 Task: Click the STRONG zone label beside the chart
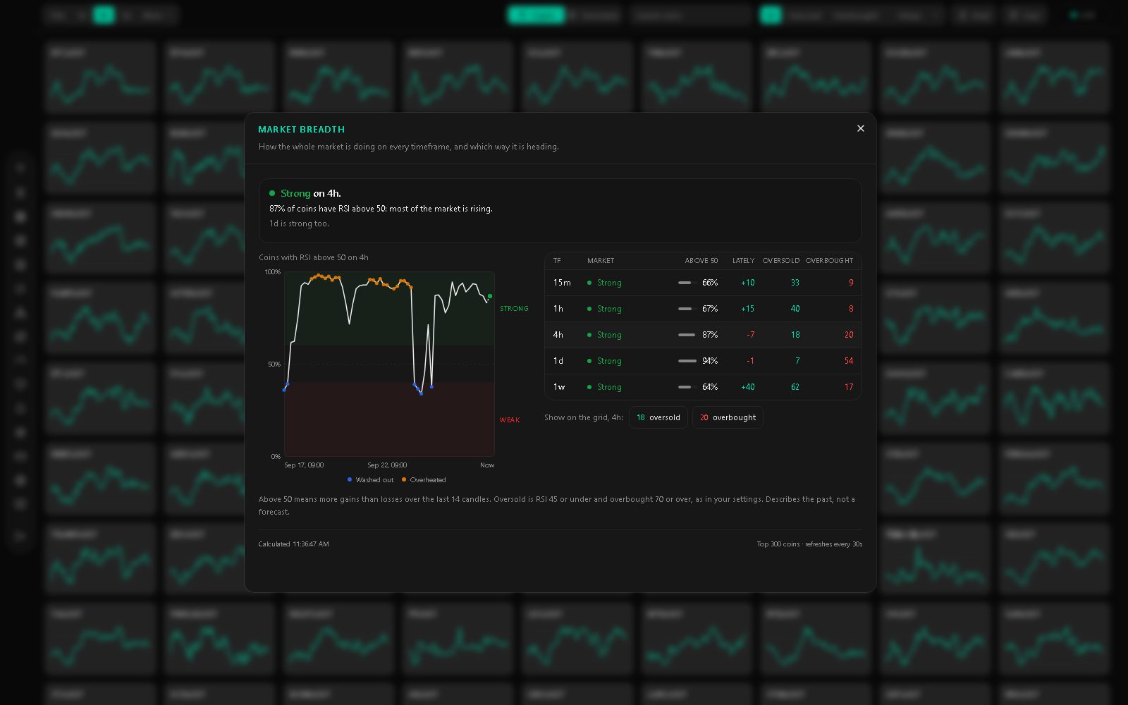point(514,309)
